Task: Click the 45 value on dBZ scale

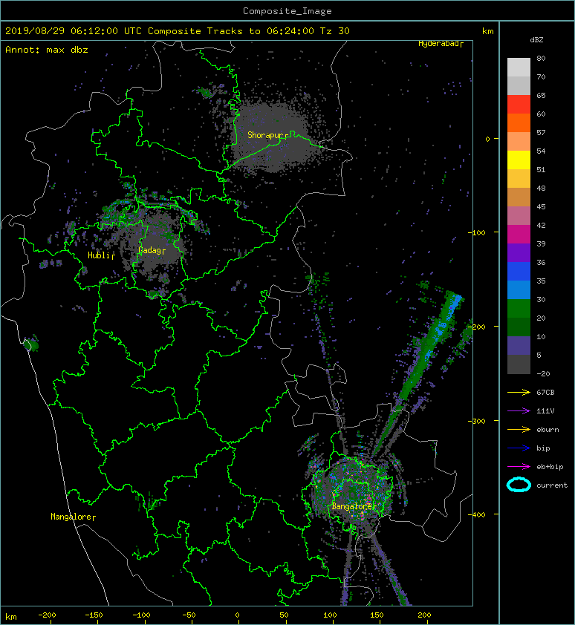Action: [541, 206]
